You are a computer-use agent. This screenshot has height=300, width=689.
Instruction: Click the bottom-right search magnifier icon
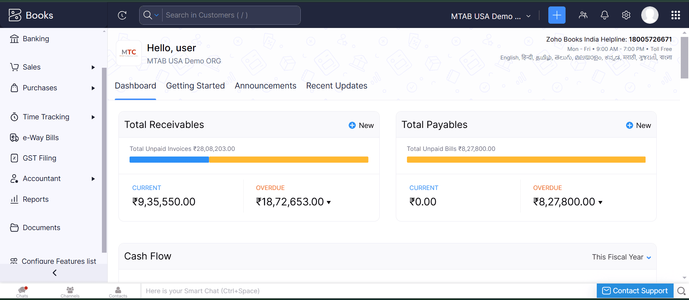click(x=681, y=291)
